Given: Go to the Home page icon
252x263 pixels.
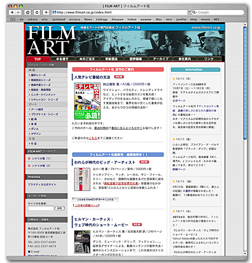Looking at the screenshot, I should (x=27, y=12).
